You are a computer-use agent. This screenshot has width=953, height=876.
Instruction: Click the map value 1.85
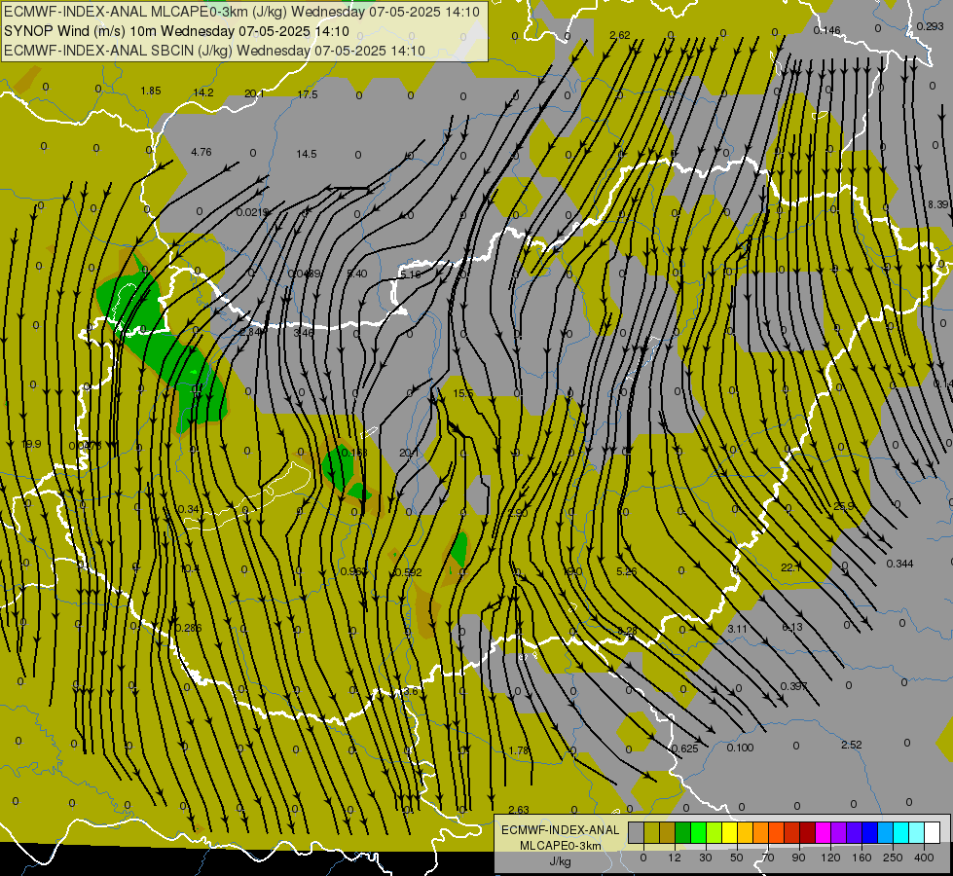pyautogui.click(x=151, y=91)
